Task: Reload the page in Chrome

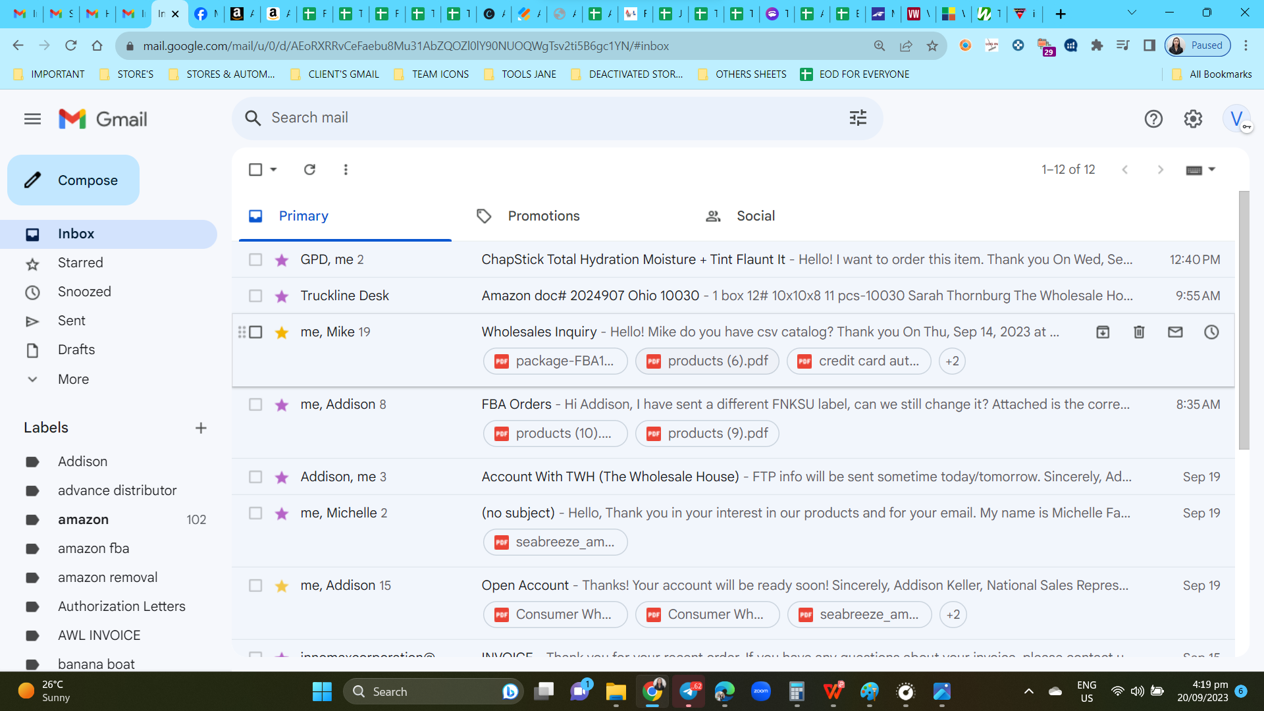Action: (x=70, y=45)
